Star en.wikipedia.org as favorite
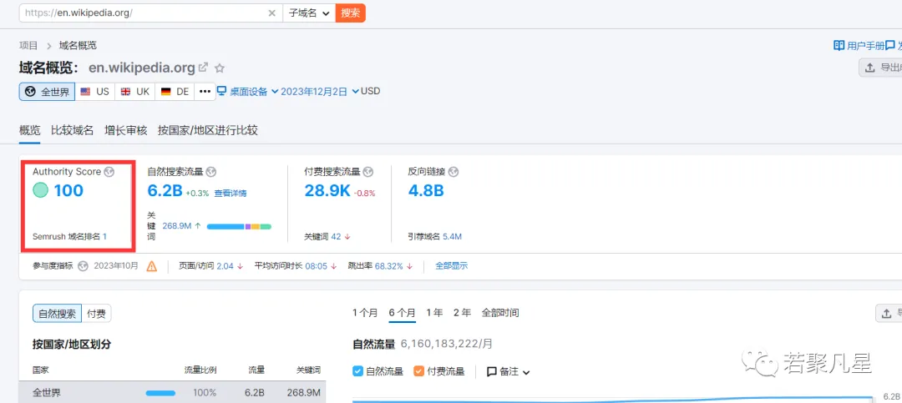 pyautogui.click(x=219, y=68)
